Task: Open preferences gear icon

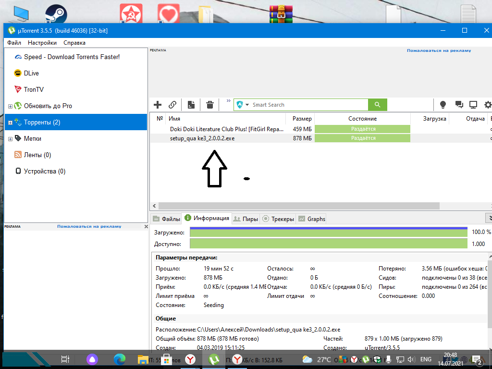Action: pyautogui.click(x=488, y=104)
